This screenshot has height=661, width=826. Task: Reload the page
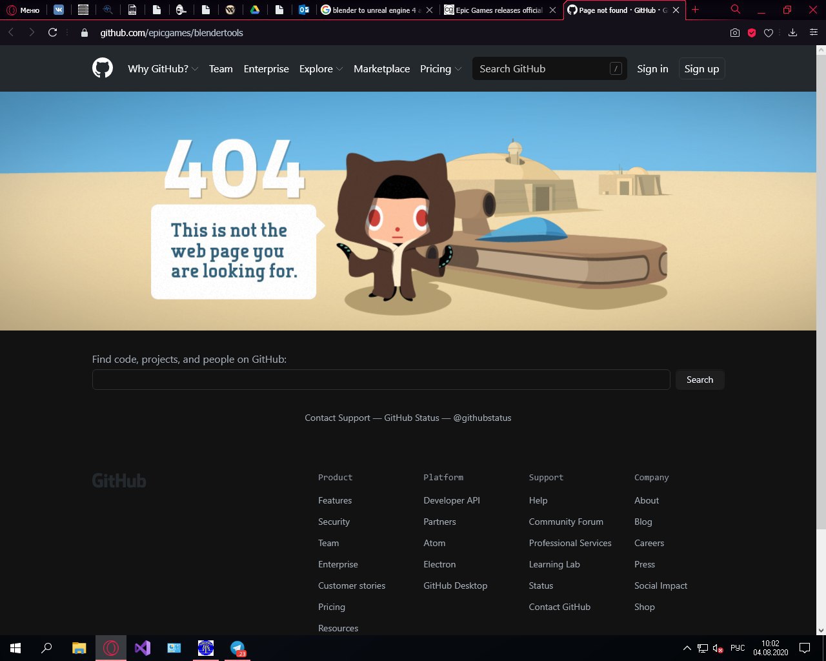(x=53, y=32)
